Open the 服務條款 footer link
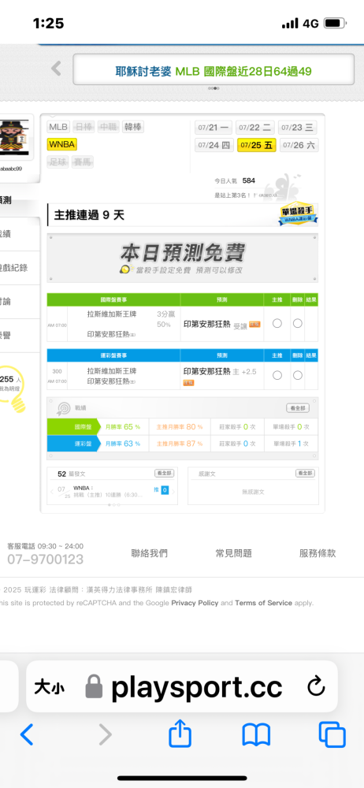Image resolution: width=364 pixels, height=788 pixels. pos(318,553)
